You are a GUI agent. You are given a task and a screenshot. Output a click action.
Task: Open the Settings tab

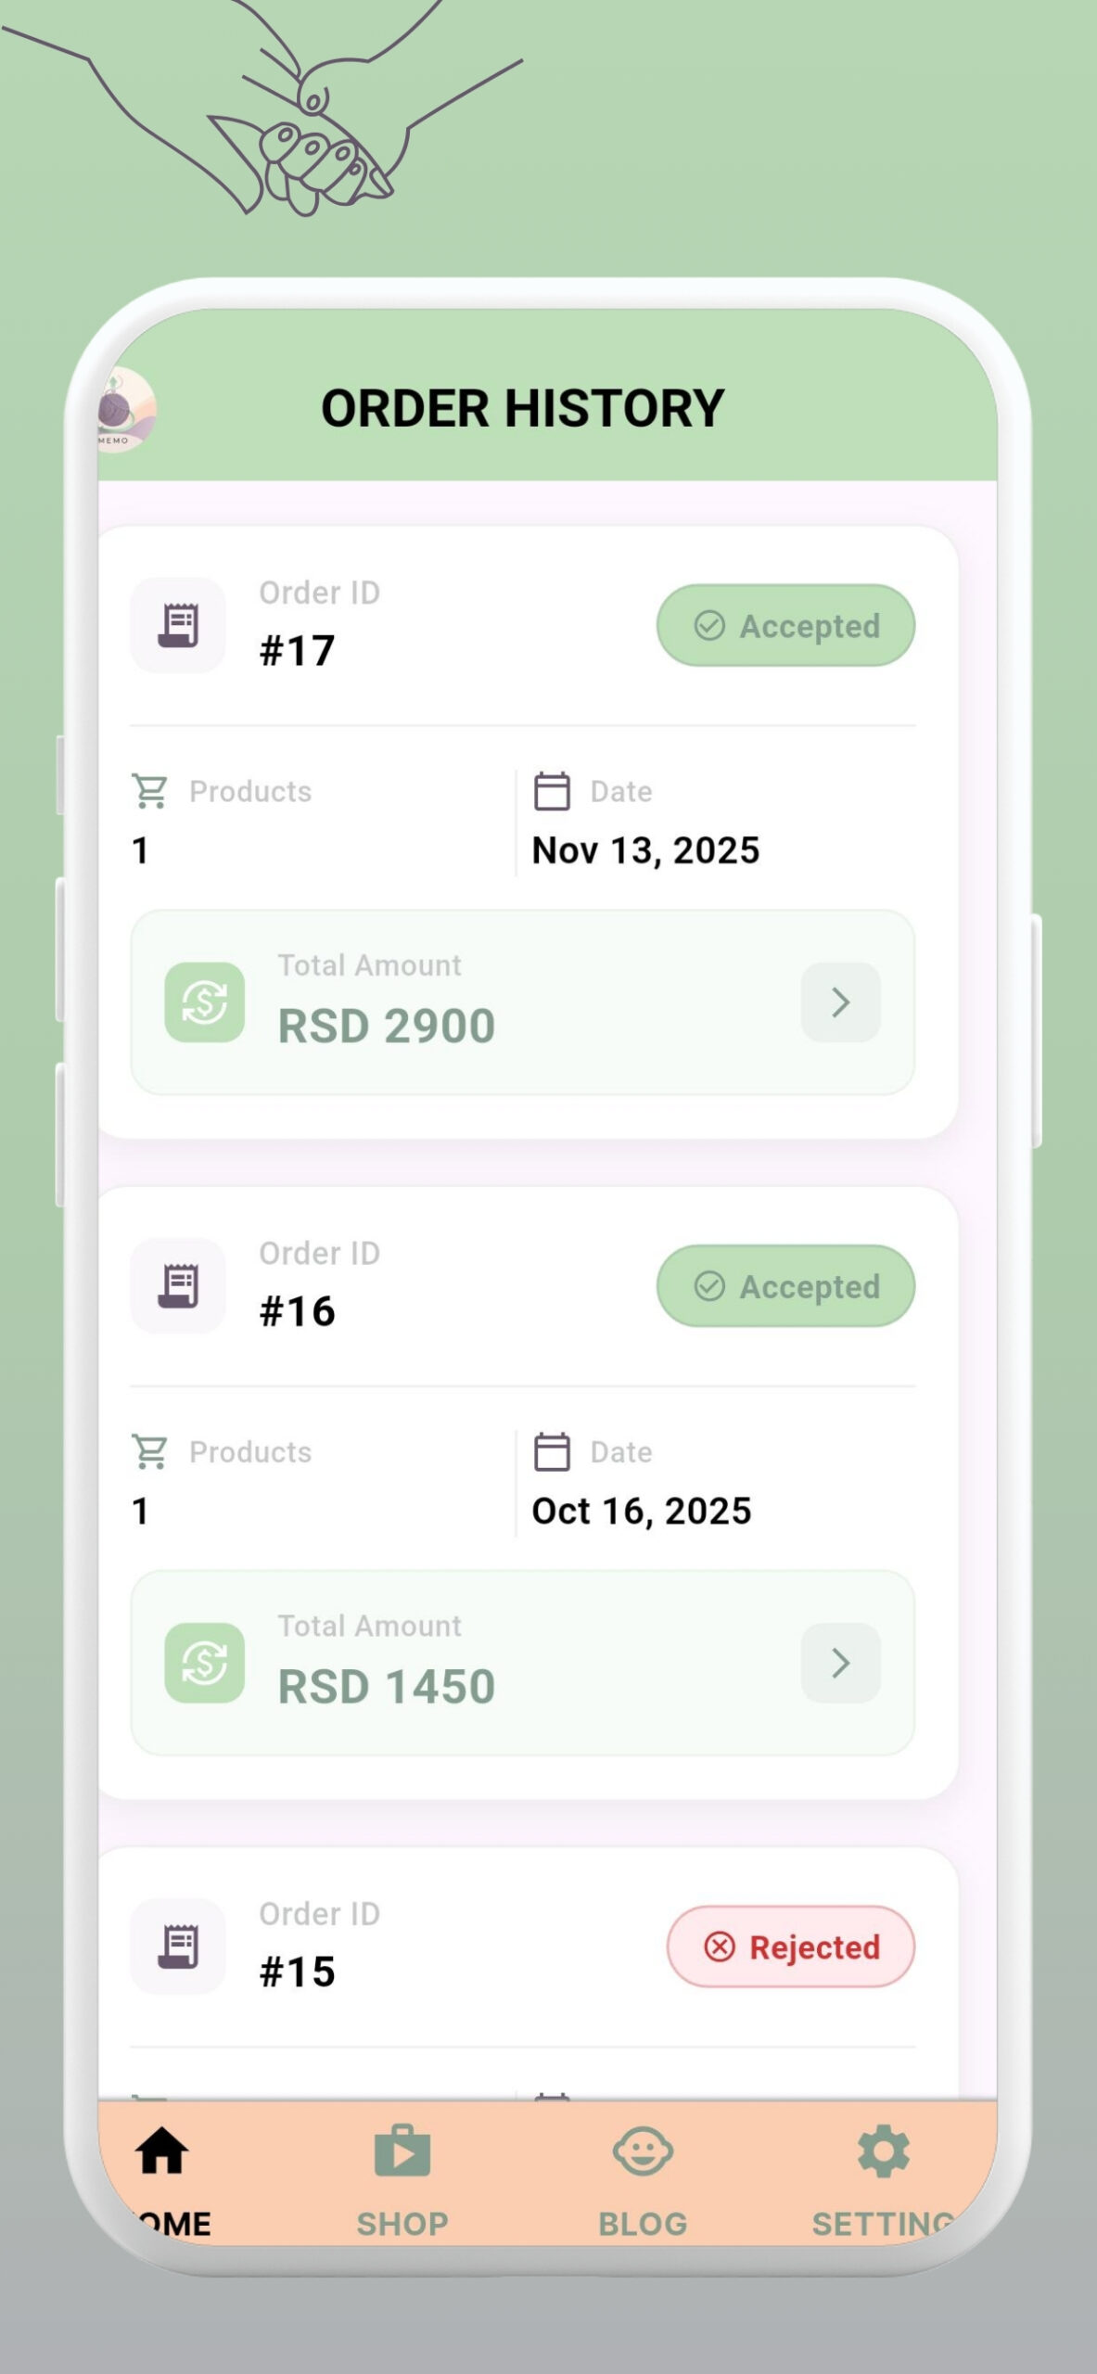tap(883, 2175)
